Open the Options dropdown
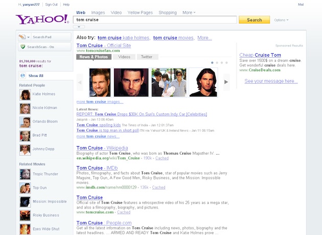The image size is (322, 235). 281,20
